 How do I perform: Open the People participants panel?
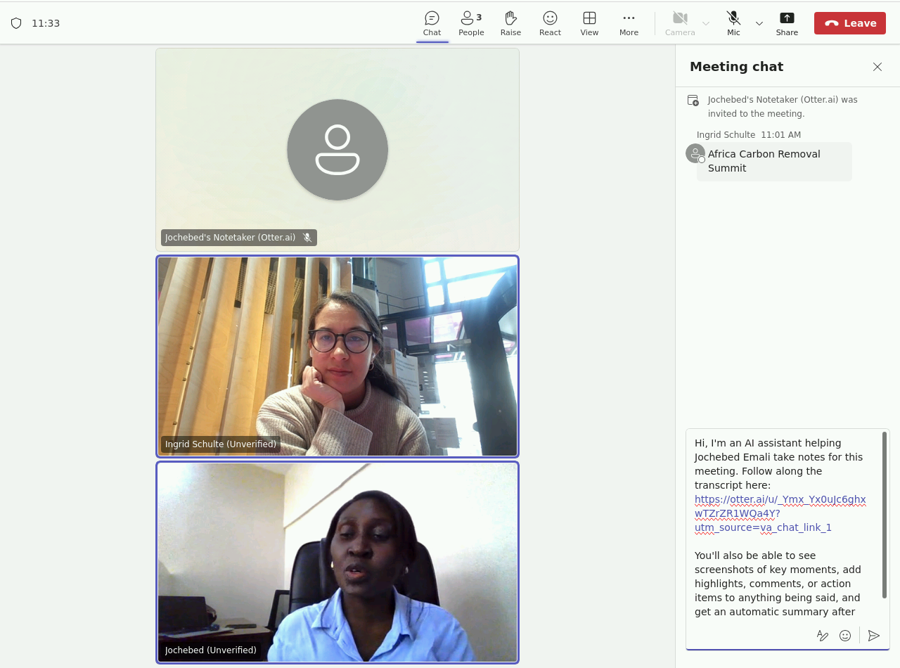471,23
